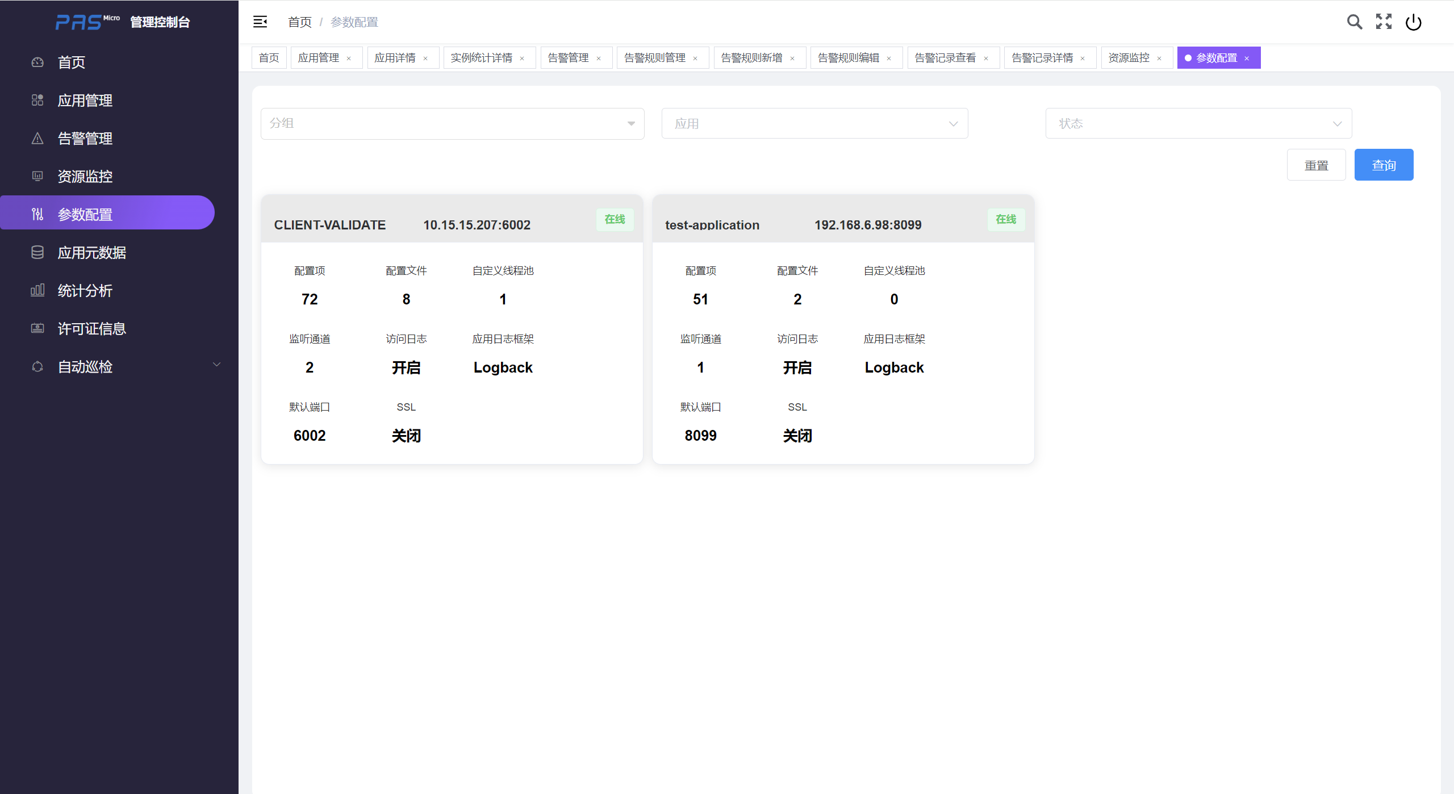Open 应用管理 in the sidebar
Image resolution: width=1454 pixels, height=794 pixels.
[x=85, y=101]
